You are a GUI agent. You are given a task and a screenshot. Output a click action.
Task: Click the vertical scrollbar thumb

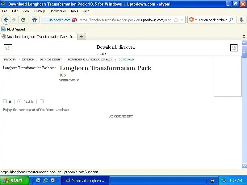[244, 51]
